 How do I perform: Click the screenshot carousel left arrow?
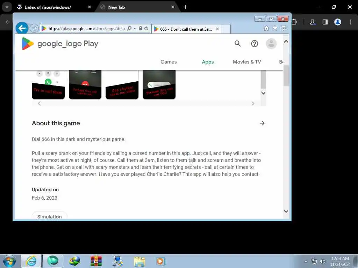click(x=39, y=103)
